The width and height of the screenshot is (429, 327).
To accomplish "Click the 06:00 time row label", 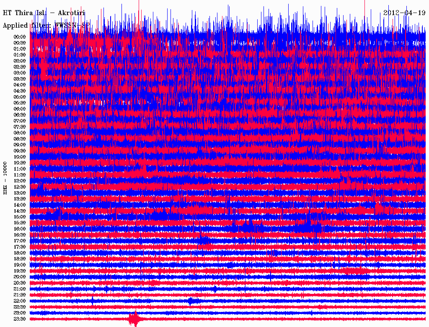I will (20, 109).
